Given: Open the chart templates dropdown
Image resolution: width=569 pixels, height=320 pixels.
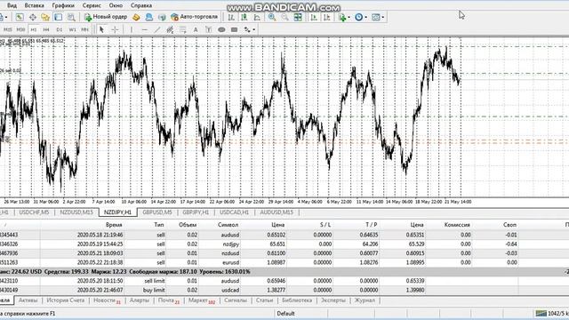Looking at the screenshot, I should tap(378, 17).
